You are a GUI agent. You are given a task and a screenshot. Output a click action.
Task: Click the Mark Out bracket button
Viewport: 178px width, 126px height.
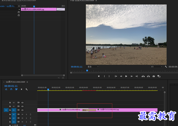coord(109,76)
